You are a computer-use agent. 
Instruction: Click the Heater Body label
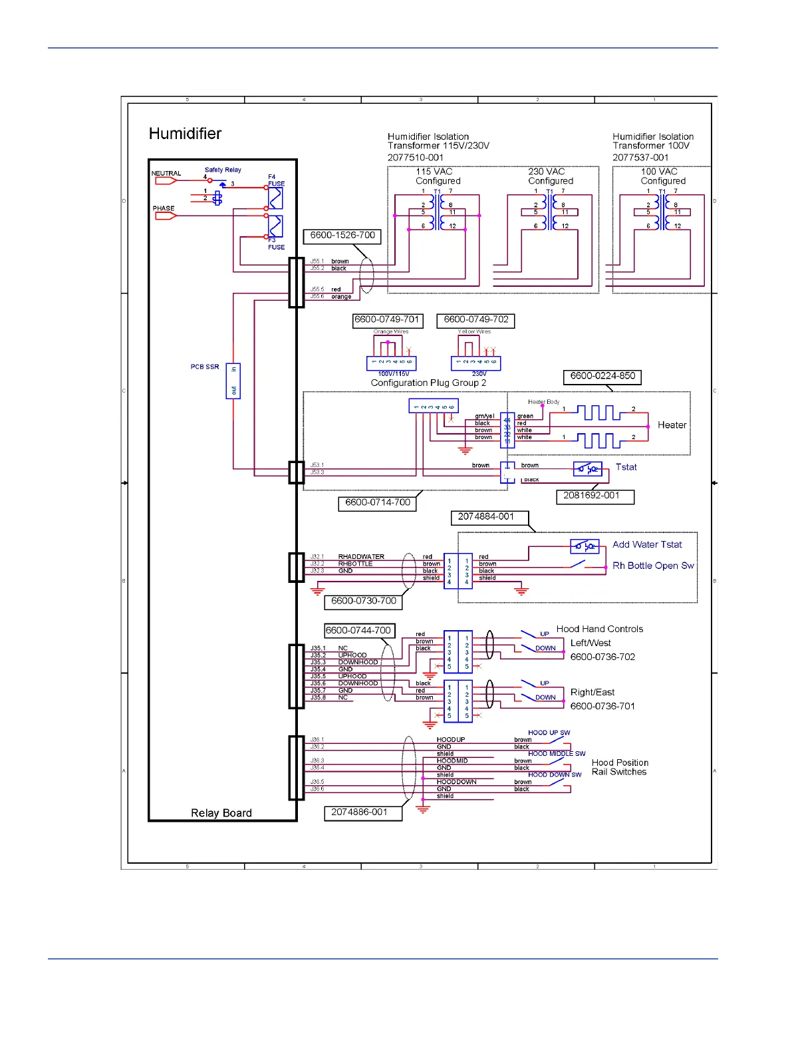[x=543, y=402]
